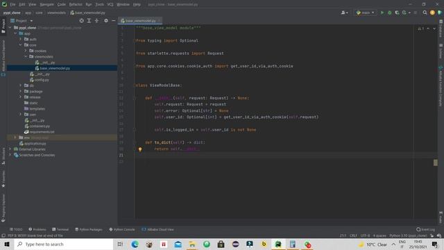Collapse the pypi_clone root folder
Image resolution: width=444 pixels, height=250 pixels.
(10, 28)
